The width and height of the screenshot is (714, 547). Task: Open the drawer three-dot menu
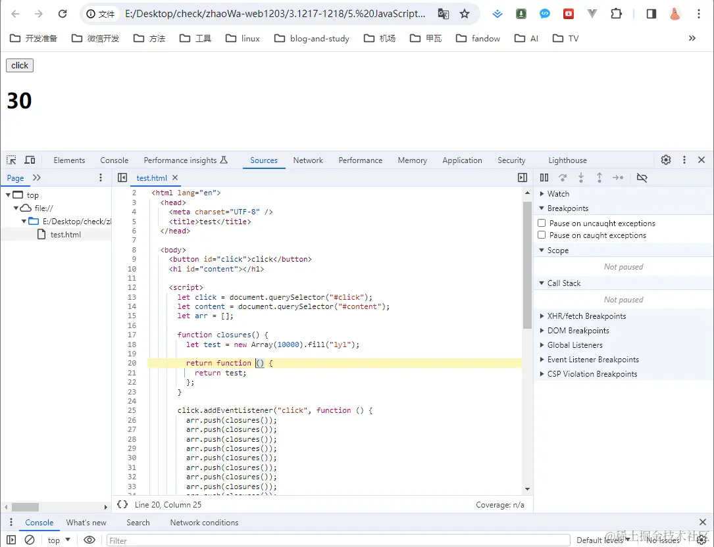[x=11, y=522]
